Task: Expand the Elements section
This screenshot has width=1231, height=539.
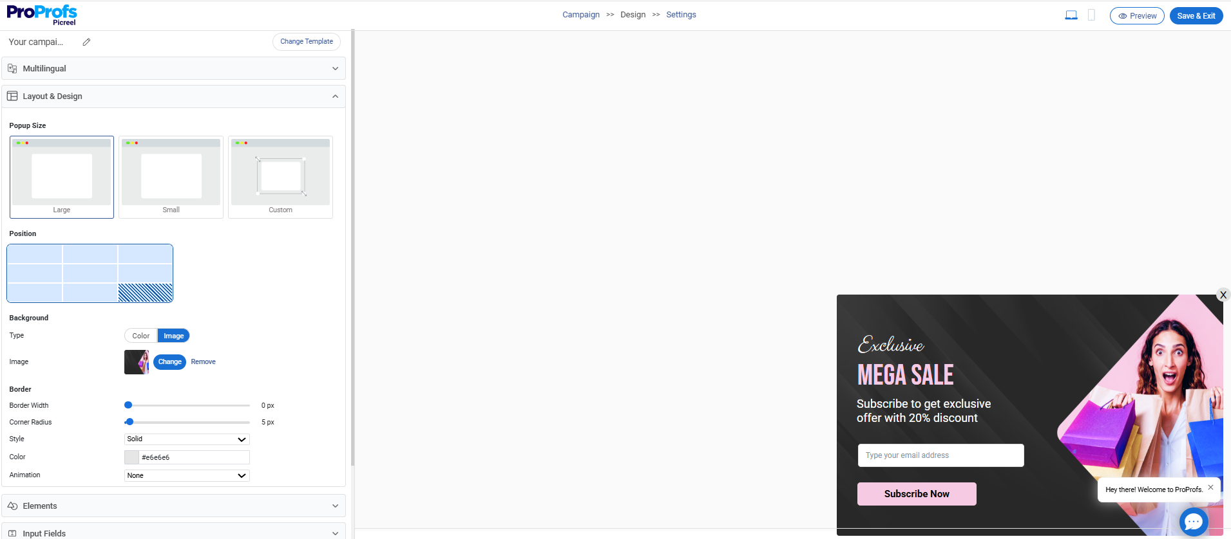Action: point(173,506)
